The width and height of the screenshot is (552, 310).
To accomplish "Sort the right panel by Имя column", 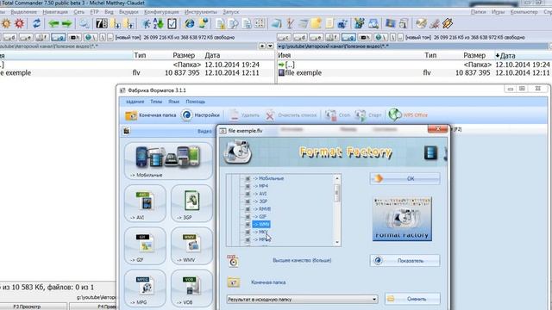I will point(284,55).
